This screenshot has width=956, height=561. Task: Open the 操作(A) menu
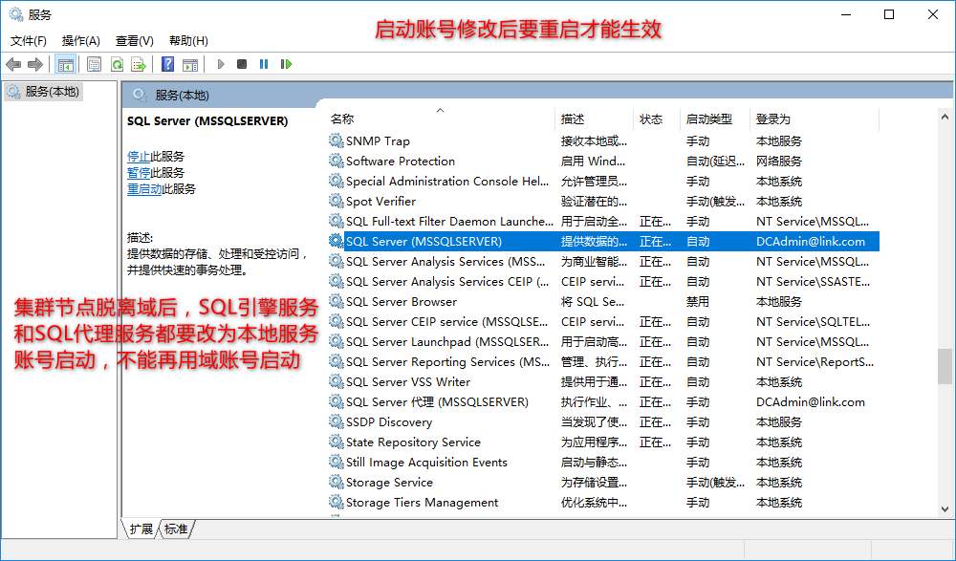point(81,41)
